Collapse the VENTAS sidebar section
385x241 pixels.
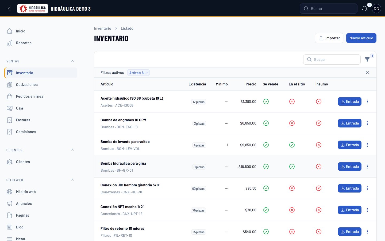point(72,61)
